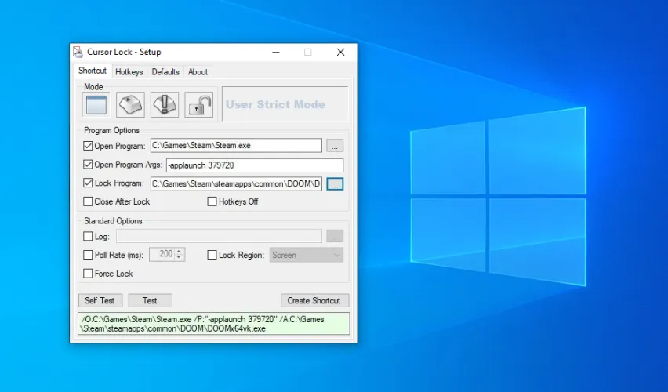
Task: Check the Lock Region checkbox
Action: click(x=212, y=255)
